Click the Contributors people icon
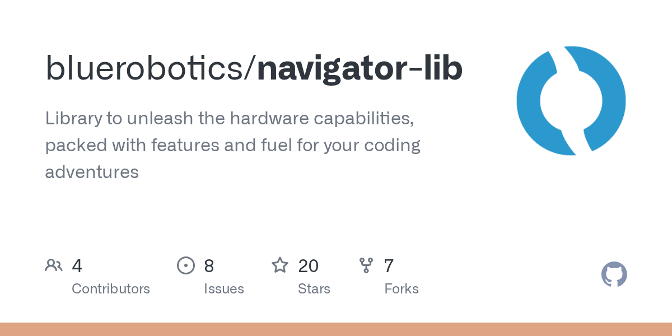Viewport: 672px width, 336px height. pos(54,265)
